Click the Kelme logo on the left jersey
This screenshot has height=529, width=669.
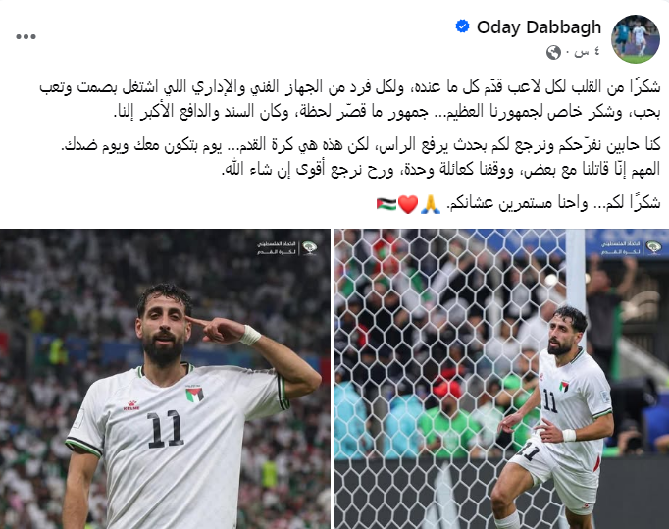(x=131, y=405)
